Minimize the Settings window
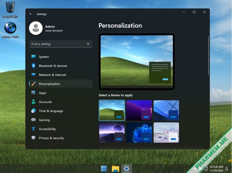The width and height of the screenshot is (232, 173). [184, 12]
